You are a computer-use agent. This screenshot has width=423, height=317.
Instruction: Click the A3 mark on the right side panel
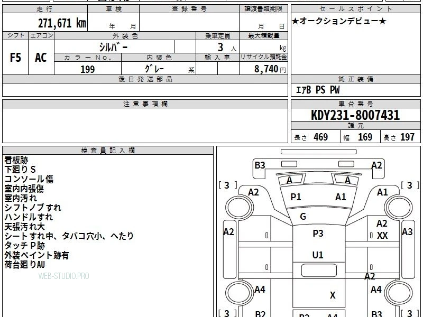(407, 231)
